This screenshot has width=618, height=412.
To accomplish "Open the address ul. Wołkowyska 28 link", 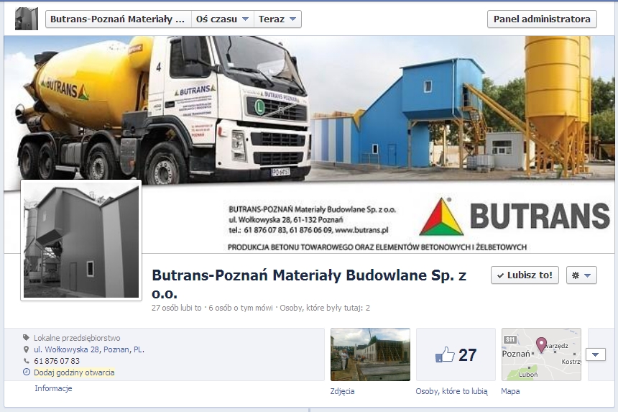I will (x=89, y=349).
